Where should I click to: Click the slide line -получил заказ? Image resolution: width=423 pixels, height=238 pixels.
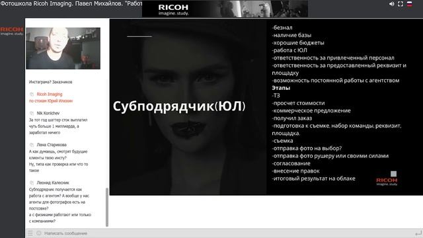(292, 118)
